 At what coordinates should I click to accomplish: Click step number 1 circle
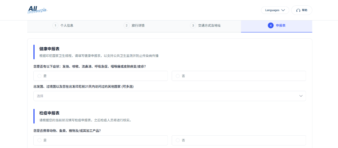(x=55, y=25)
